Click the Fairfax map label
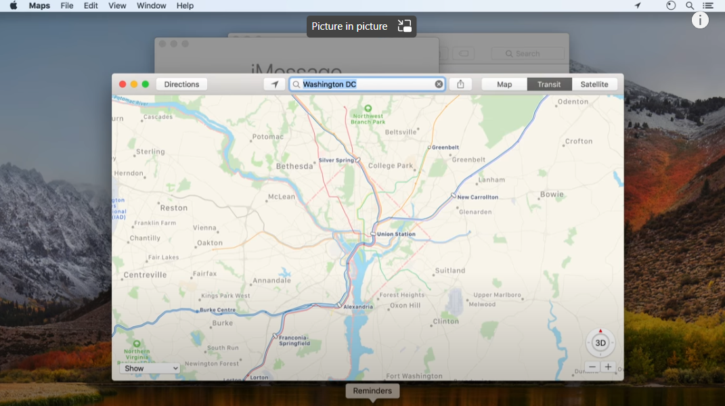This screenshot has height=406, width=725. pyautogui.click(x=205, y=274)
